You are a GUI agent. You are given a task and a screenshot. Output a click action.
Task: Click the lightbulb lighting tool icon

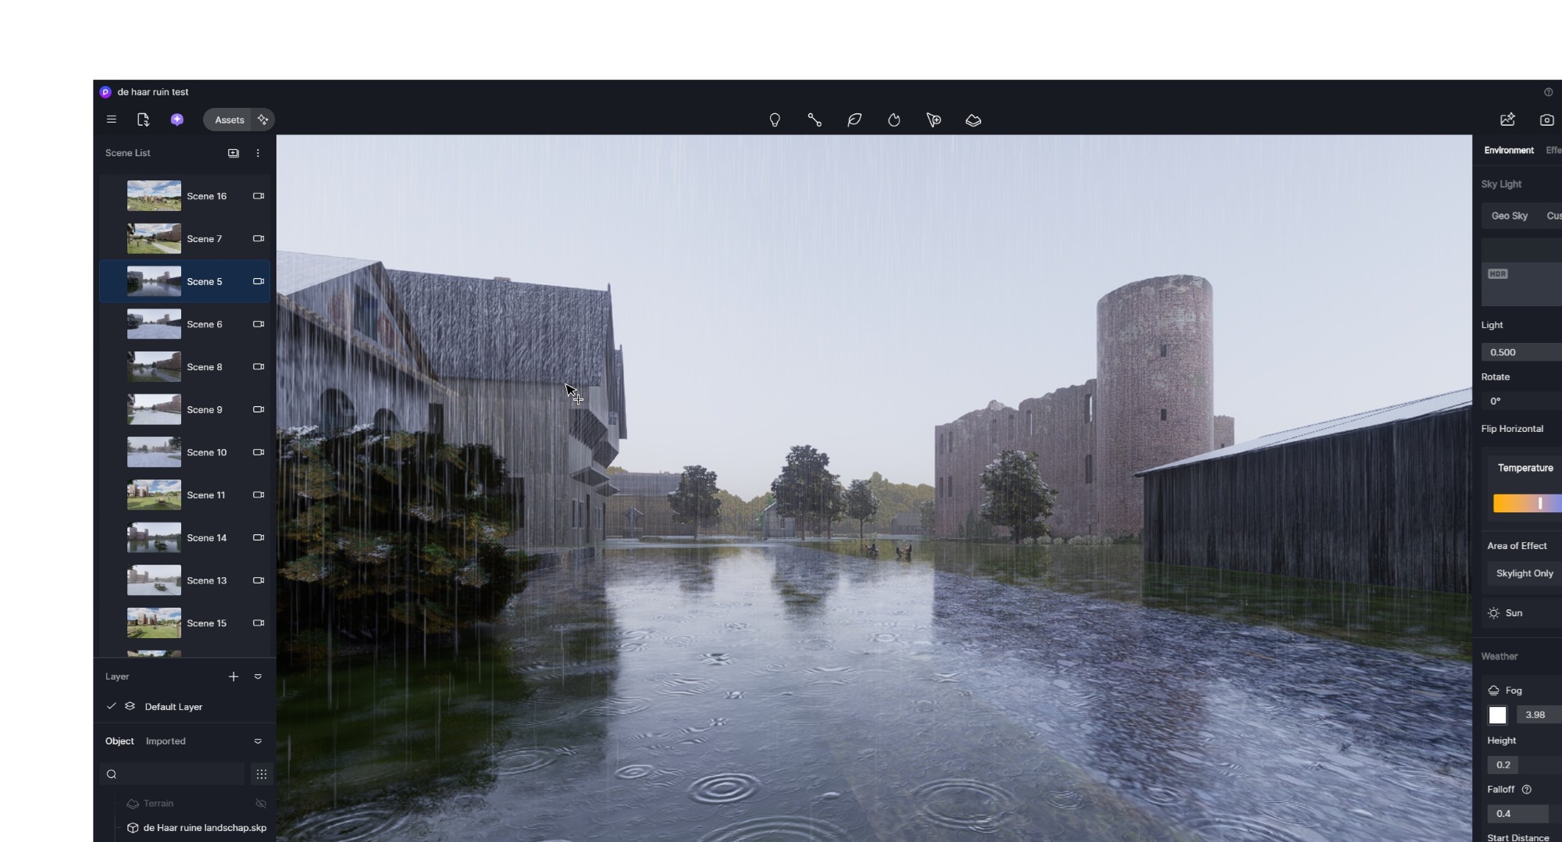pos(775,120)
